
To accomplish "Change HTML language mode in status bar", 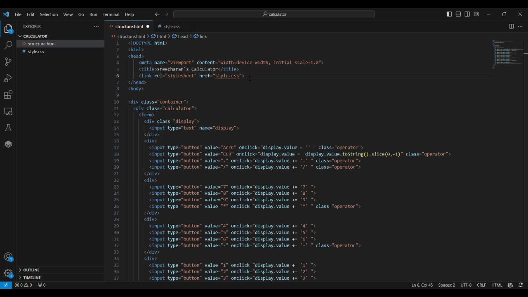I will [x=497, y=285].
